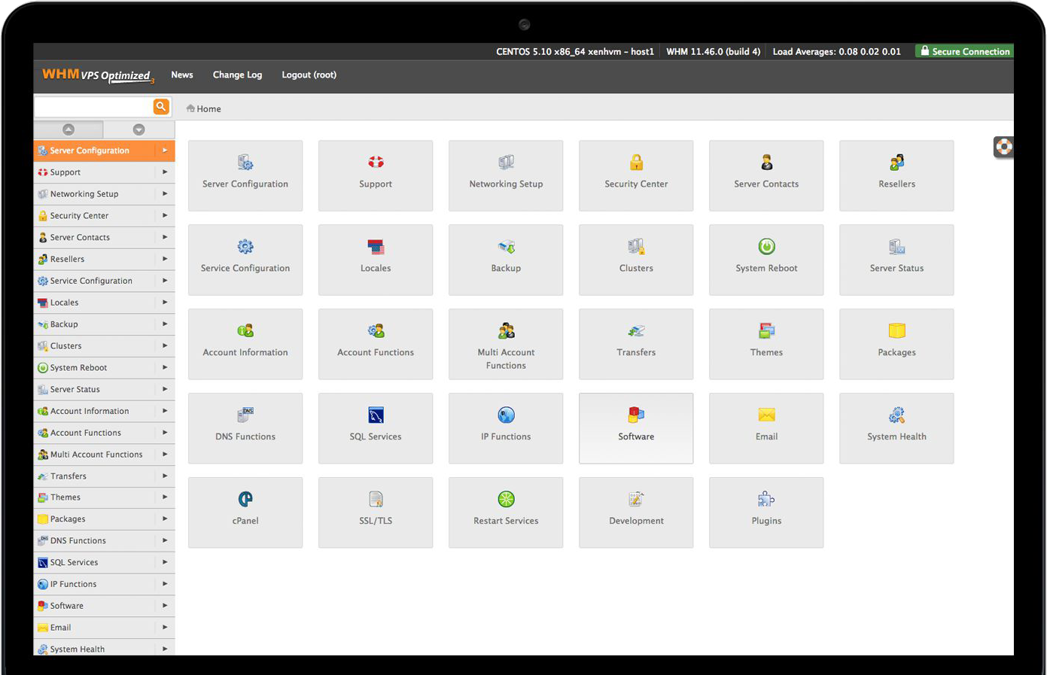1047x675 pixels.
Task: Open Plugins puzzle tile
Action: coord(766,512)
